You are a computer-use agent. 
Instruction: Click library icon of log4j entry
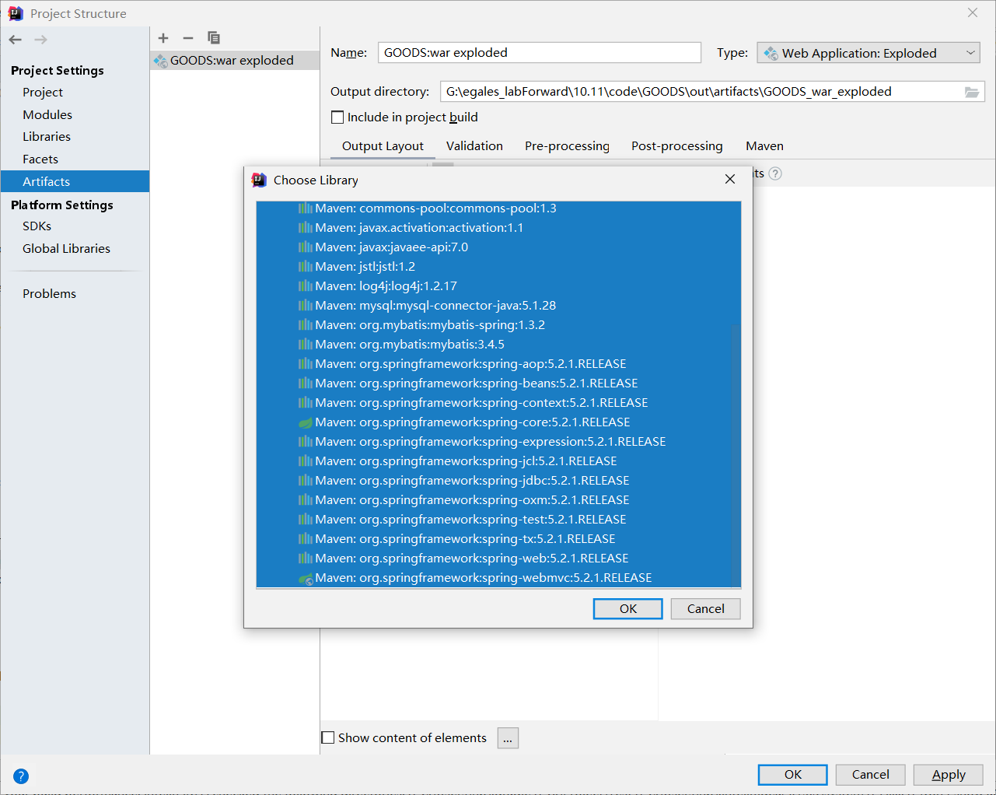coord(306,286)
